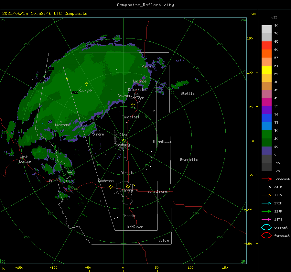Click the white 04DK arrow legend icon
Screen dimensions: 291x272
pos(266,187)
